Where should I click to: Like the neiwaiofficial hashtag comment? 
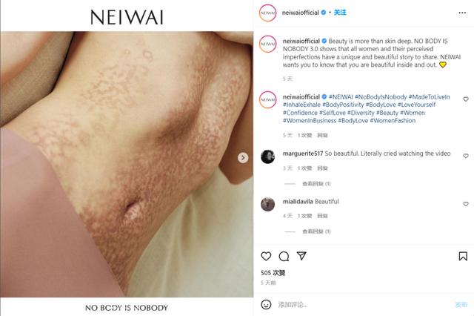(x=466, y=99)
